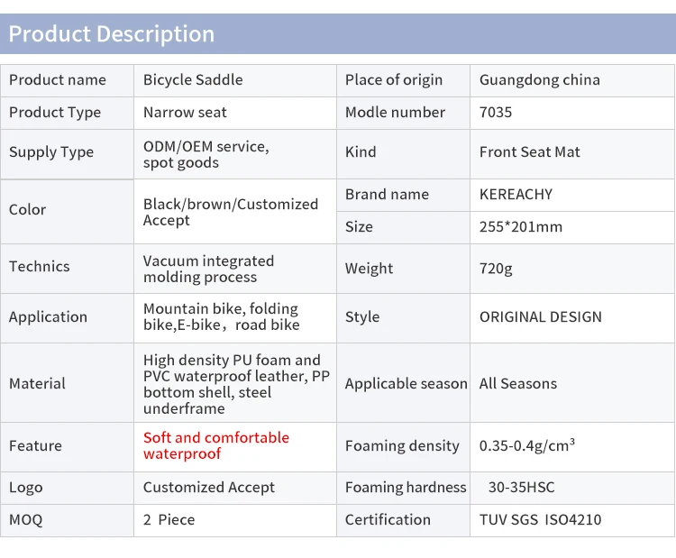Click the "TUV SGS ISO4210" certification value
Image resolution: width=676 pixels, height=558 pixels.
[540, 519]
